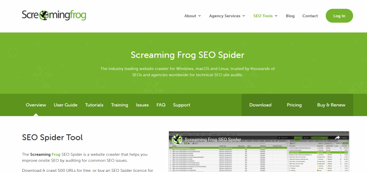The image size is (367, 172).
Task: Switch to the Training tab
Action: (120, 105)
